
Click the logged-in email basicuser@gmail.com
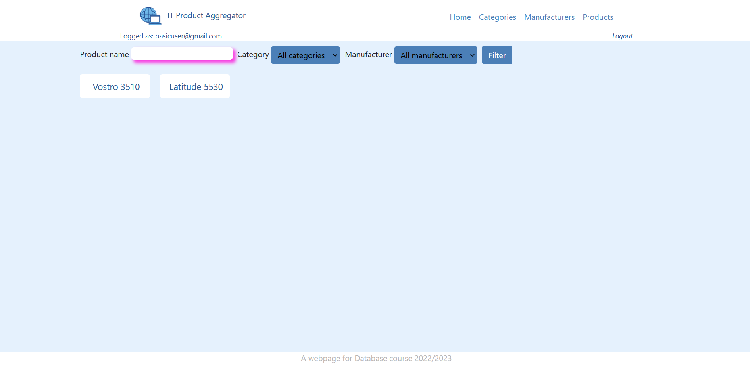coord(188,36)
